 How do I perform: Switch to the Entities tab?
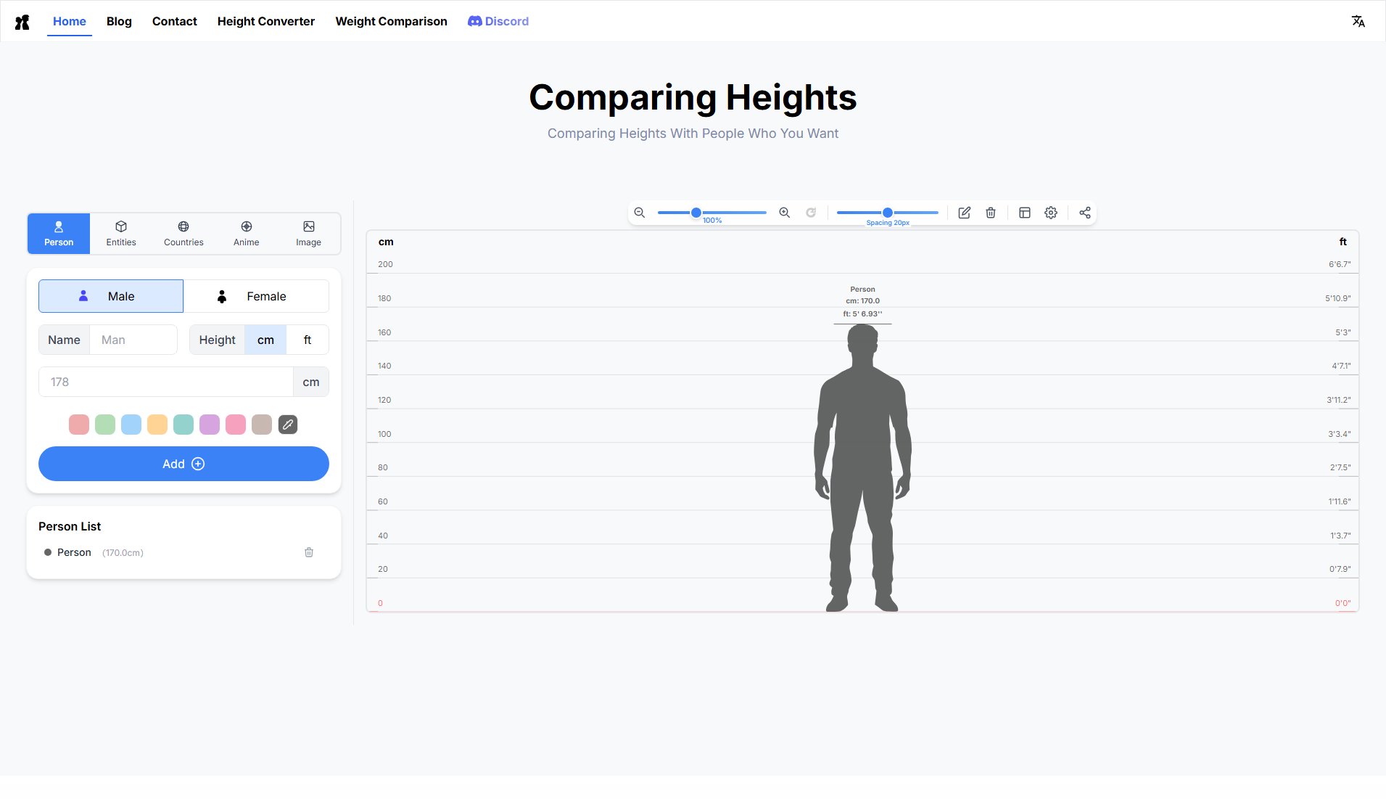(121, 234)
